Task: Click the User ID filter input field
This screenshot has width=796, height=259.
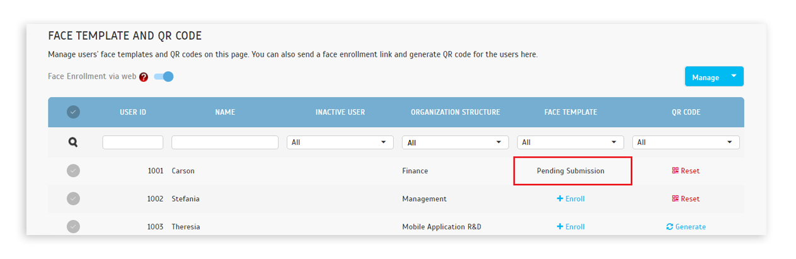Action: 133,142
